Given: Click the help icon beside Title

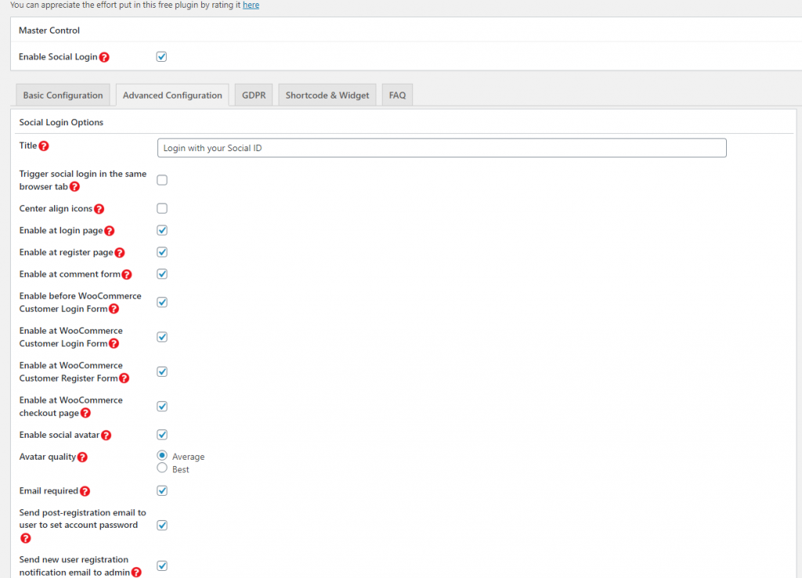Looking at the screenshot, I should point(44,146).
